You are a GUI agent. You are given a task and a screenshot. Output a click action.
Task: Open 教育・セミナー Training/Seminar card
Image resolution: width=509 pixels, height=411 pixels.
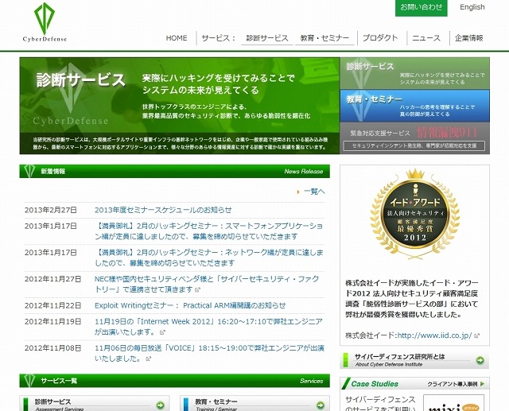click(x=254, y=404)
